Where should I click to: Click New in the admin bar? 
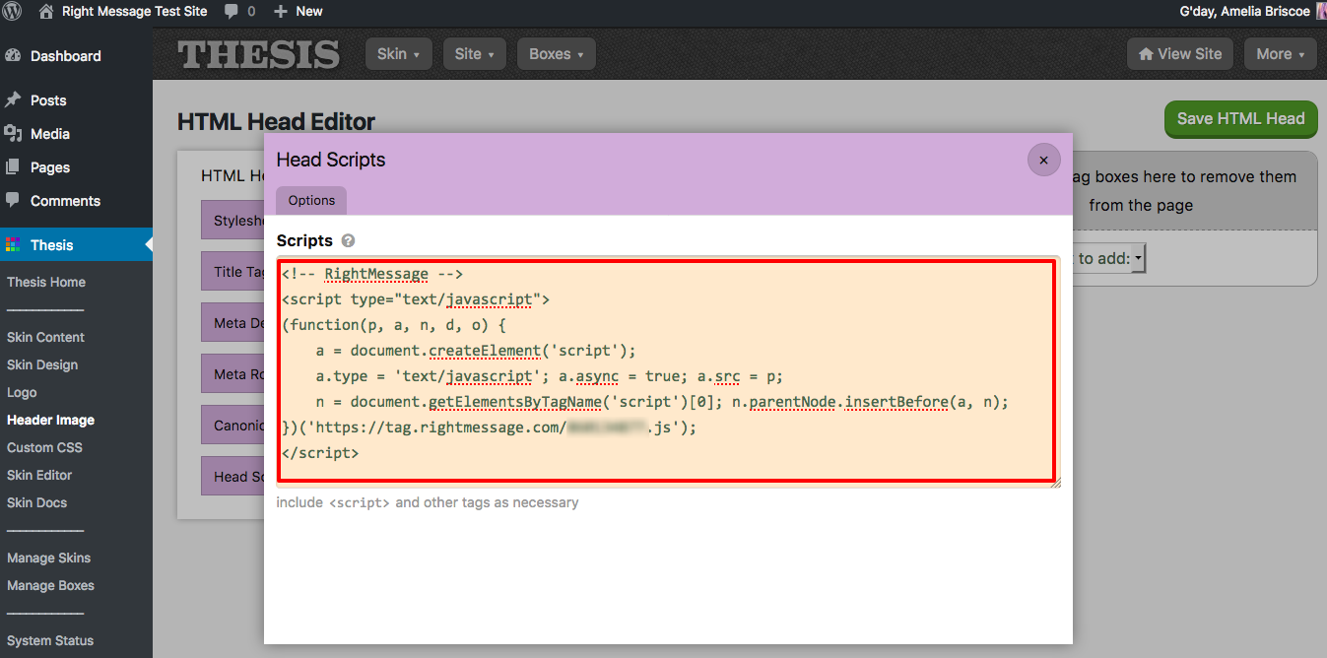(309, 12)
